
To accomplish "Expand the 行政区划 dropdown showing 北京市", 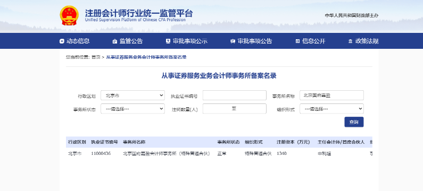I will (x=132, y=95).
